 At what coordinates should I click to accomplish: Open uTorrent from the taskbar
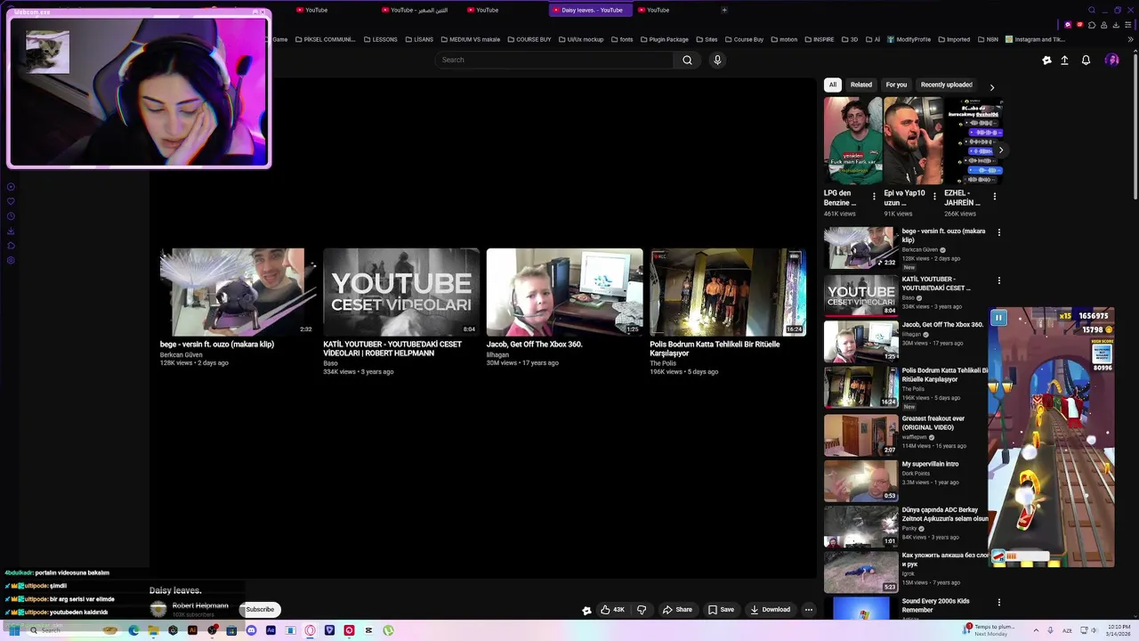[x=388, y=630]
